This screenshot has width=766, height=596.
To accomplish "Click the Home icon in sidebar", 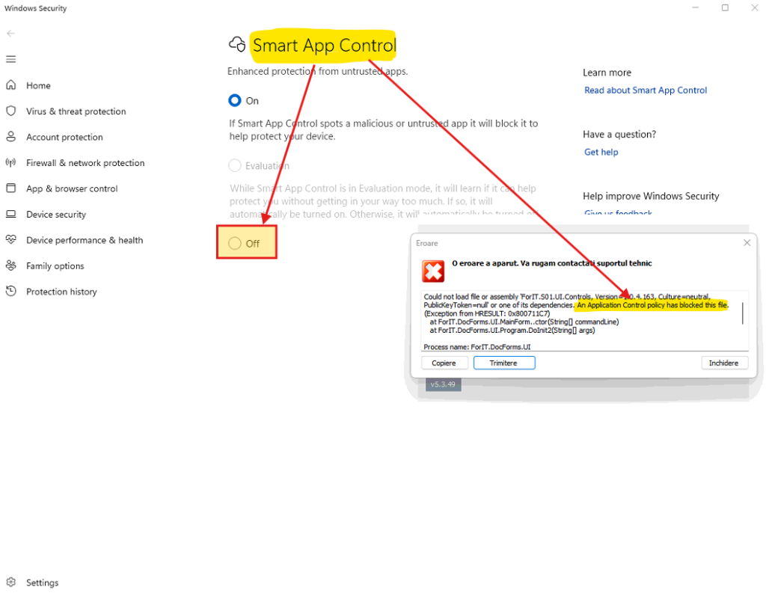I will point(10,85).
